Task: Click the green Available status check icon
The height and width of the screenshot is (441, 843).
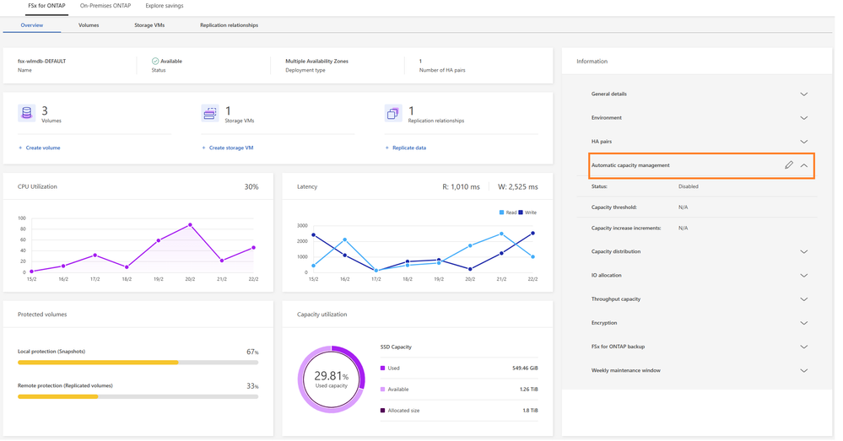Action: pyautogui.click(x=155, y=62)
